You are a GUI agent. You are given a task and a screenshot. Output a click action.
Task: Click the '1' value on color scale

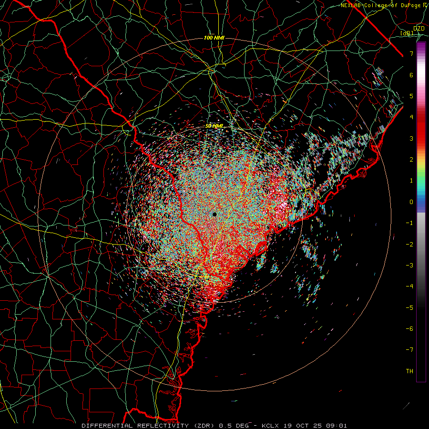[x=411, y=181]
